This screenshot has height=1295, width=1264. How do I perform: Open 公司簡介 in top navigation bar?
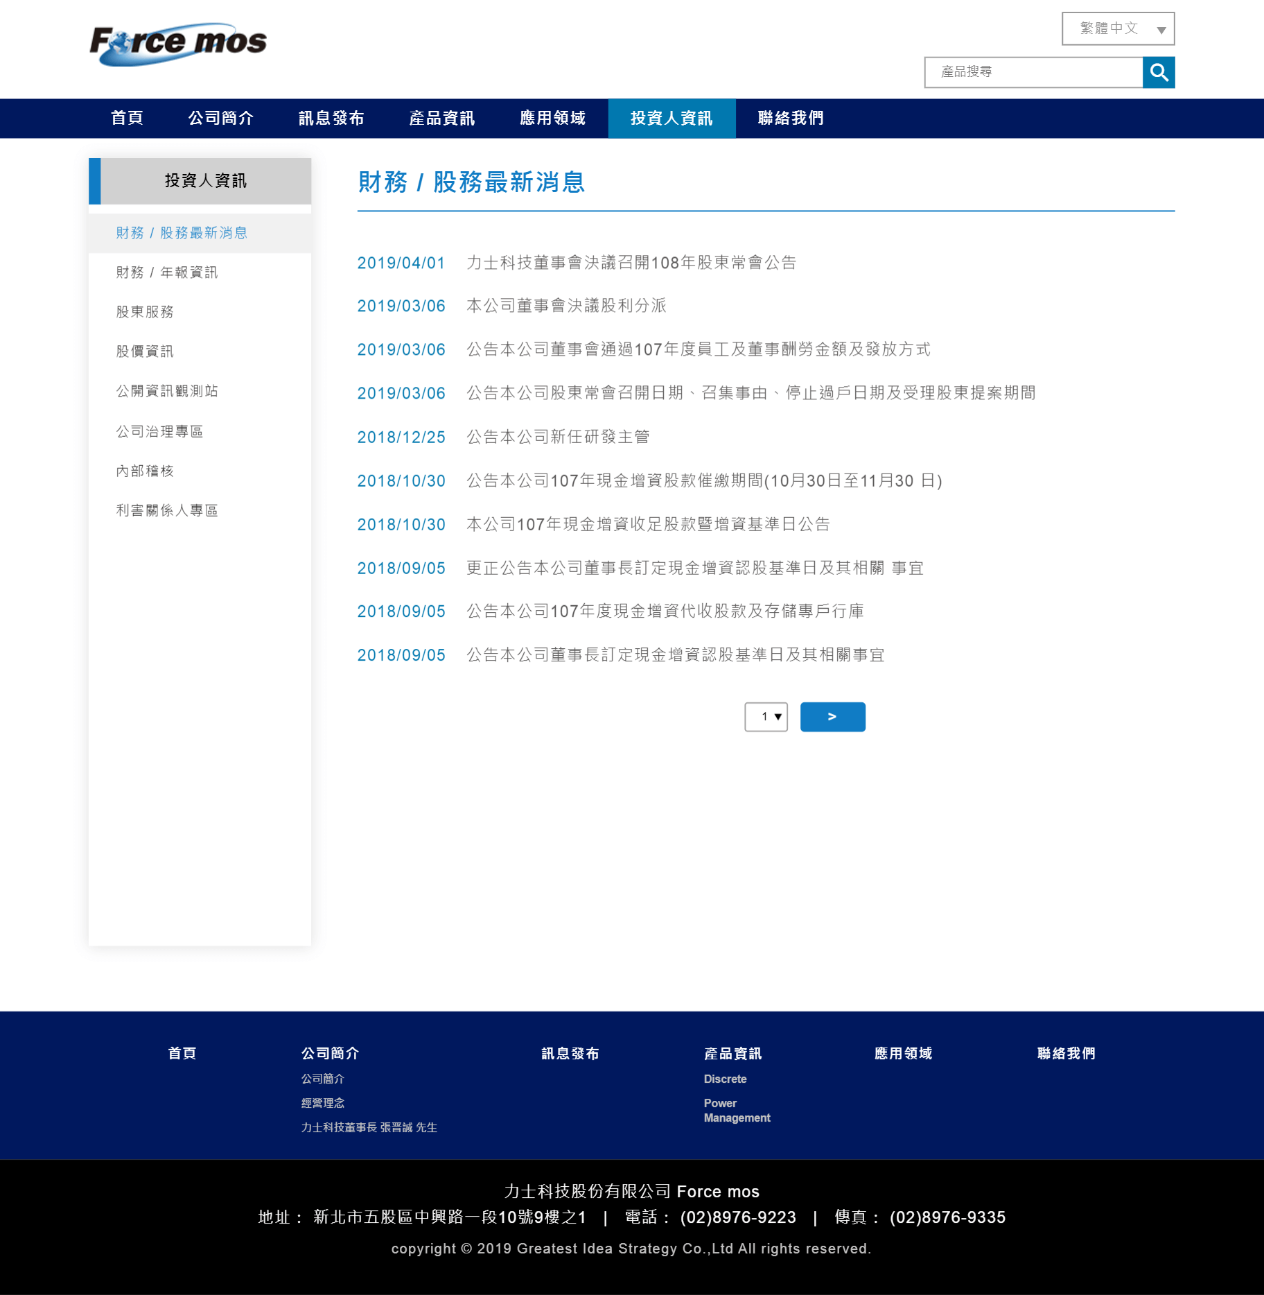point(221,119)
